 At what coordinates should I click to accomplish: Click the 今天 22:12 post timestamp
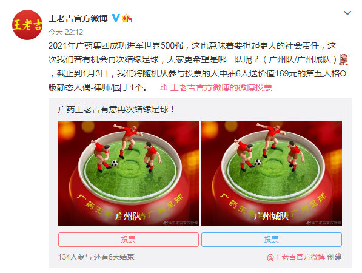(x=65, y=32)
